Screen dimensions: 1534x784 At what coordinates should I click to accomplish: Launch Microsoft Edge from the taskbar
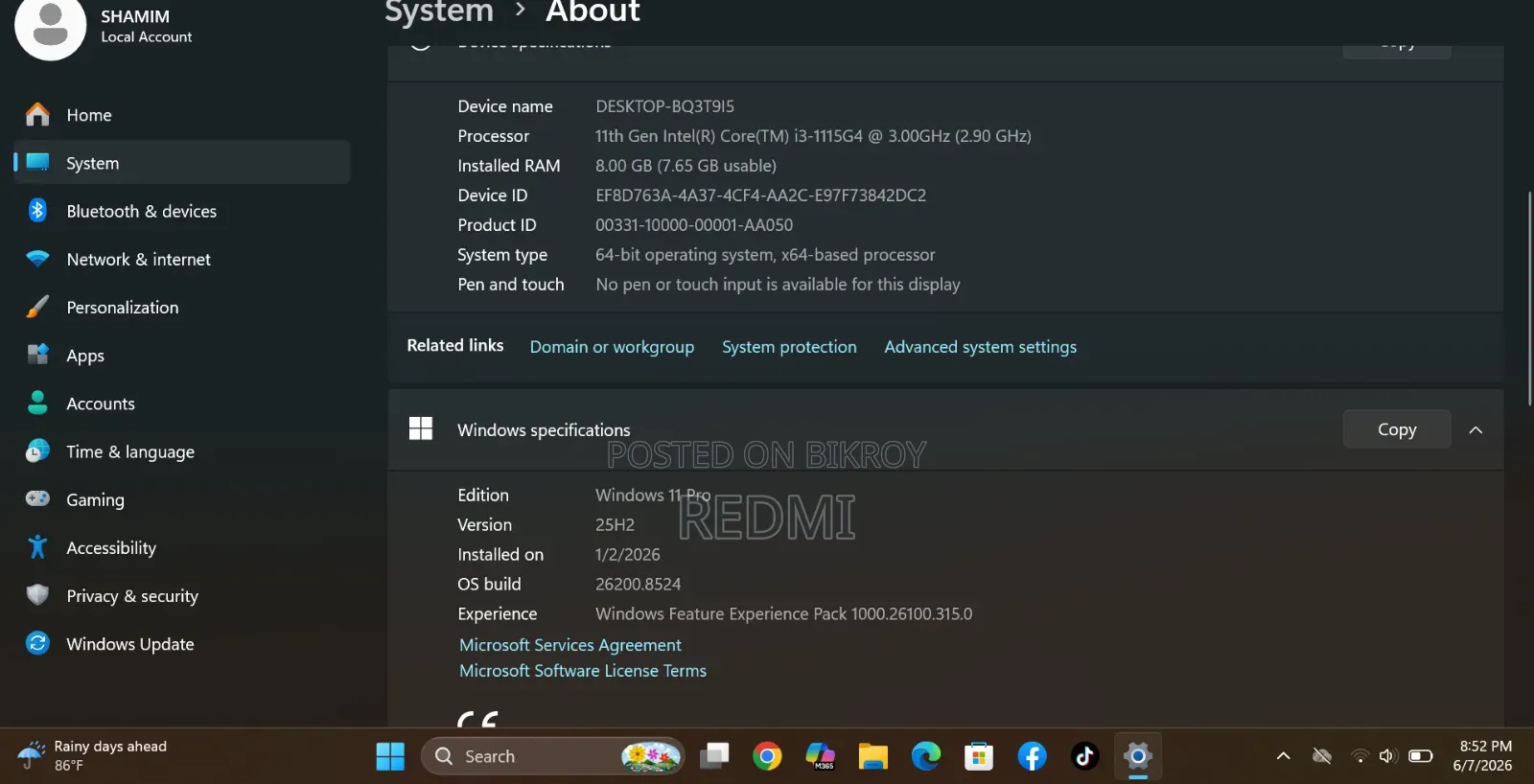point(926,756)
